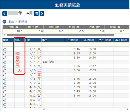
Task: Edit the 4/1 (月) row pencil icon
Action: tap(5, 49)
